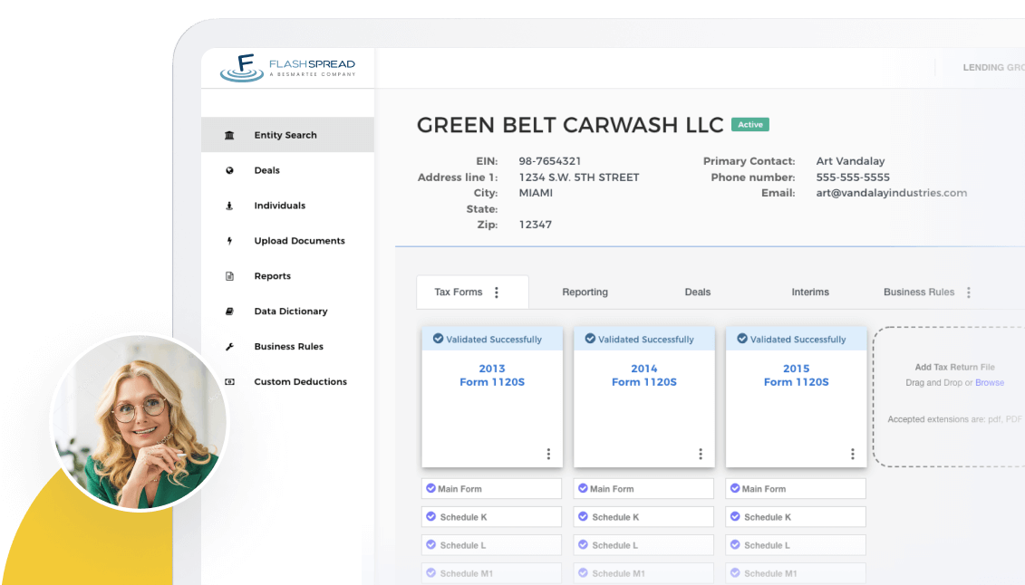The image size is (1025, 585).
Task: Click the FlashSpread logo
Action: pos(287,67)
